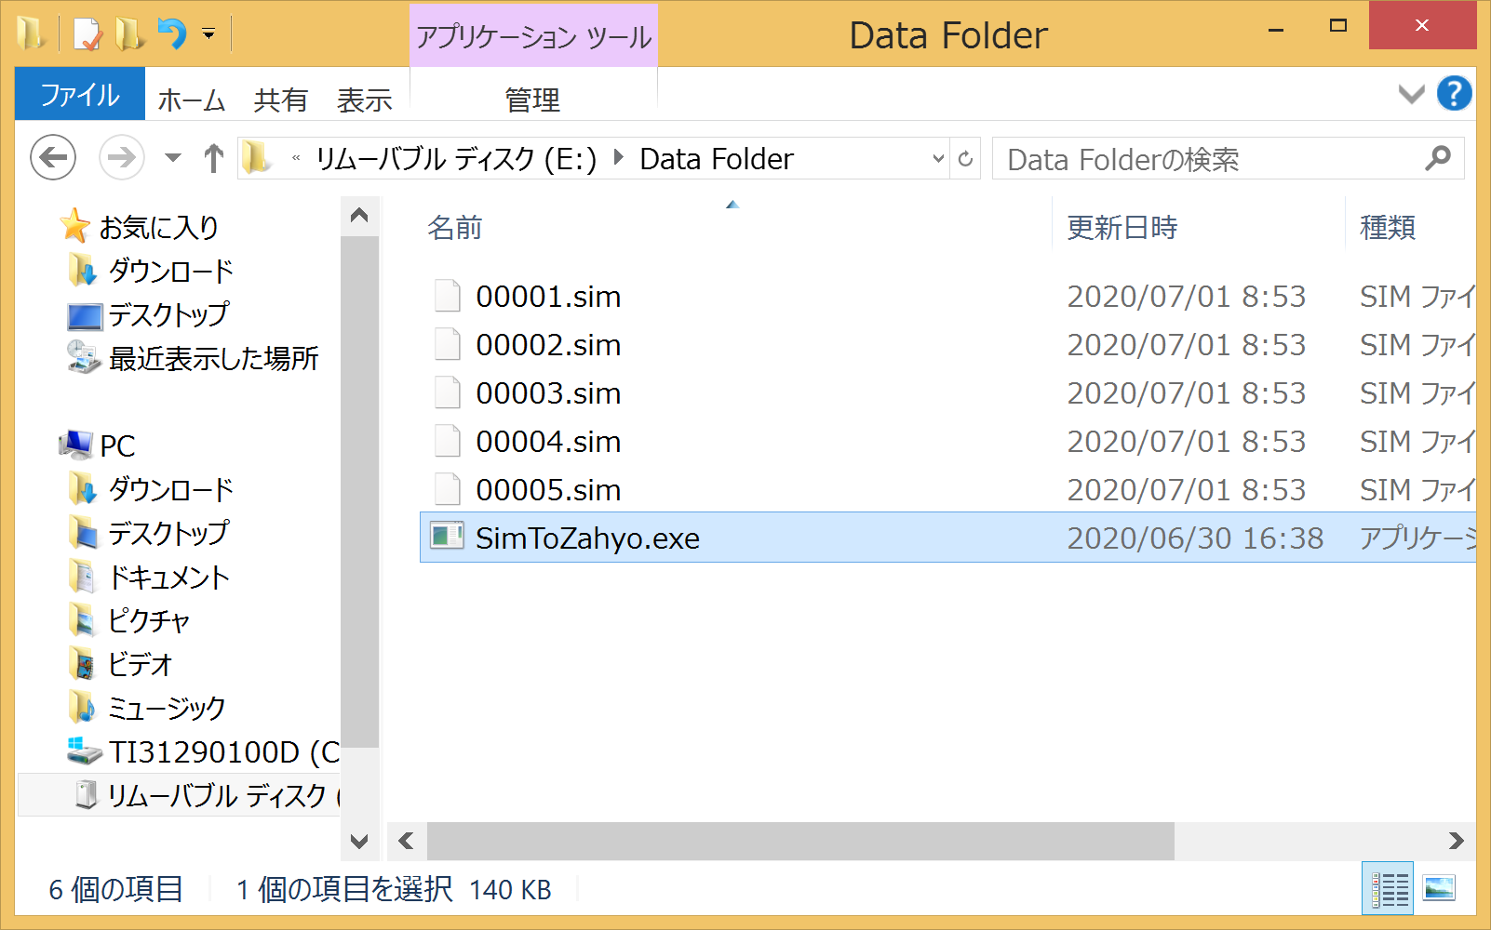Screen dimensions: 1491x930
Task: Open the quick access toolbar customize dropdown
Action: tap(208, 34)
